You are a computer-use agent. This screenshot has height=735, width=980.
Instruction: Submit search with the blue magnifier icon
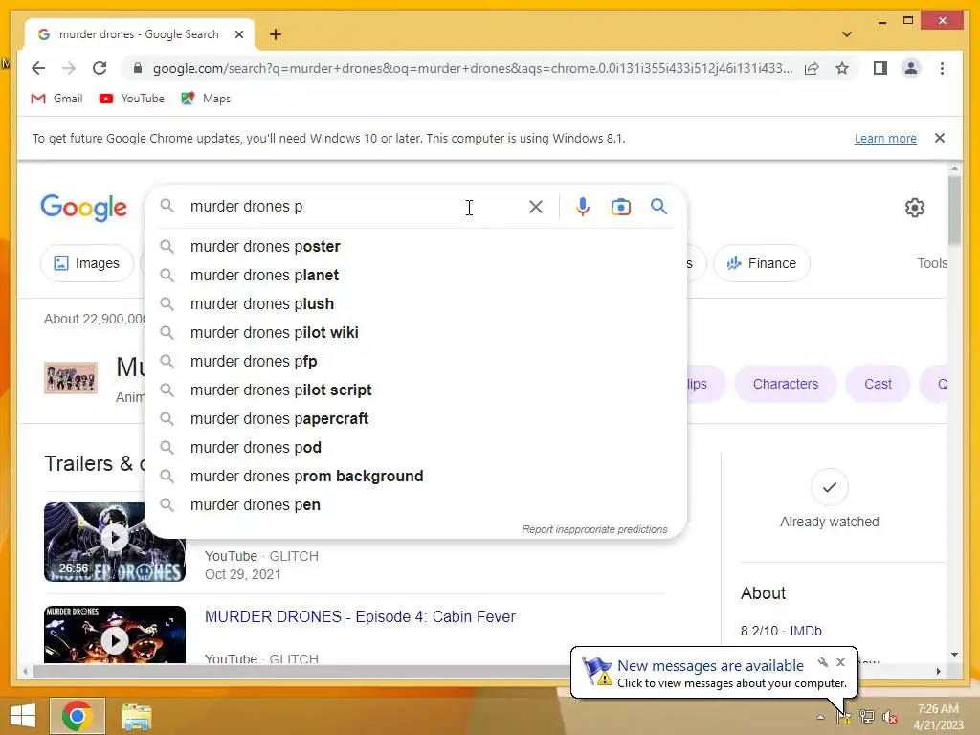658,207
